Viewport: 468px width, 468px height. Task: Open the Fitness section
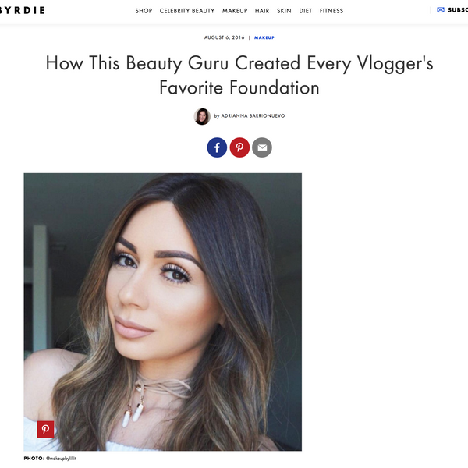331,11
